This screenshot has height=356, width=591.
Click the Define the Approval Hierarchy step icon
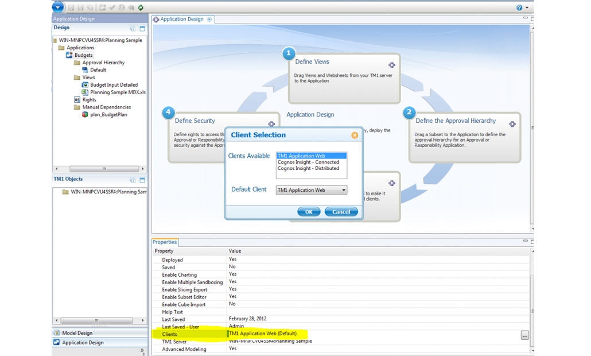[x=512, y=124]
